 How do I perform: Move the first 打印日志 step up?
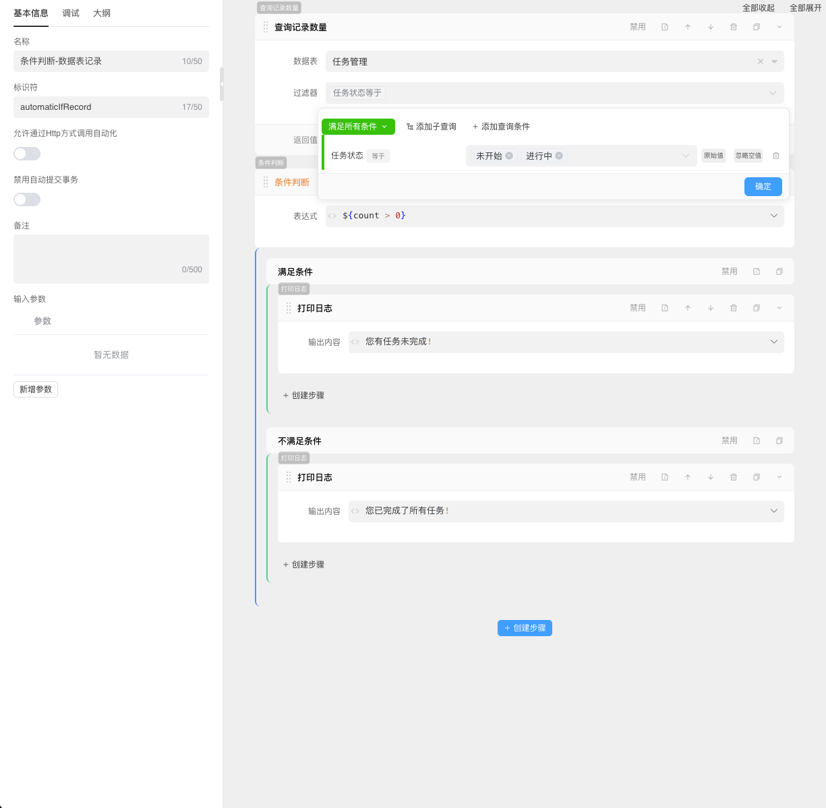(688, 308)
